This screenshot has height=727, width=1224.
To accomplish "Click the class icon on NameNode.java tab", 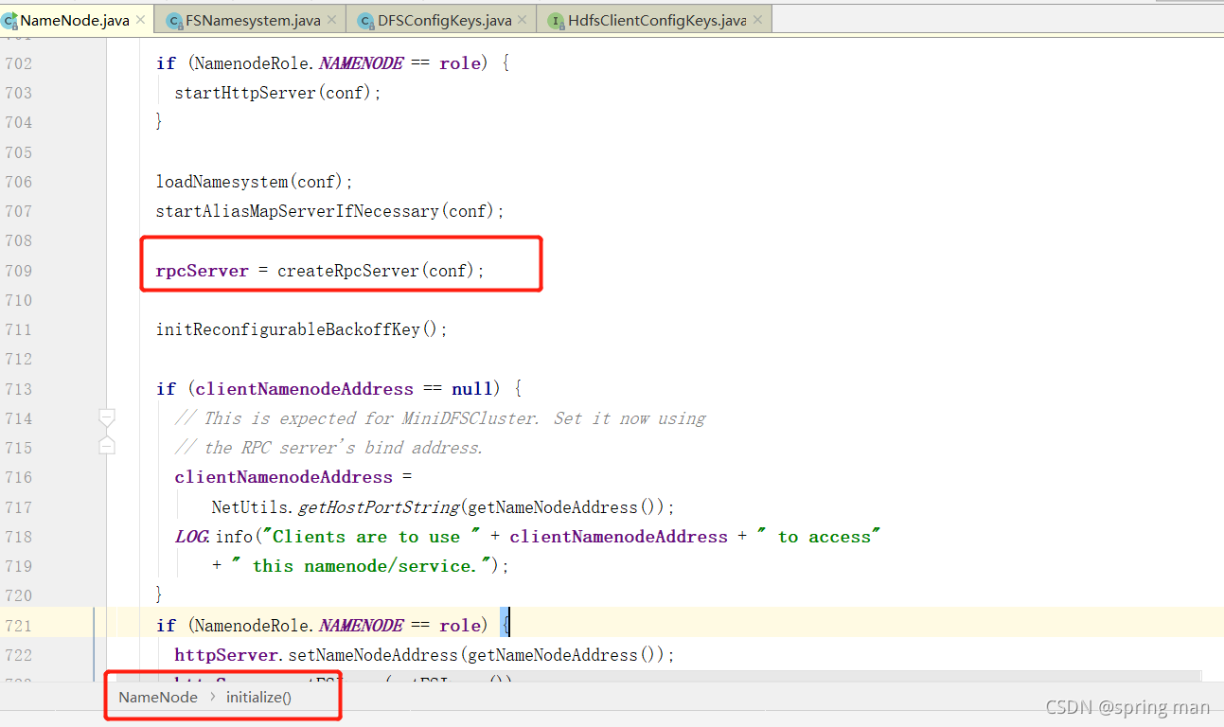I will click(x=9, y=20).
